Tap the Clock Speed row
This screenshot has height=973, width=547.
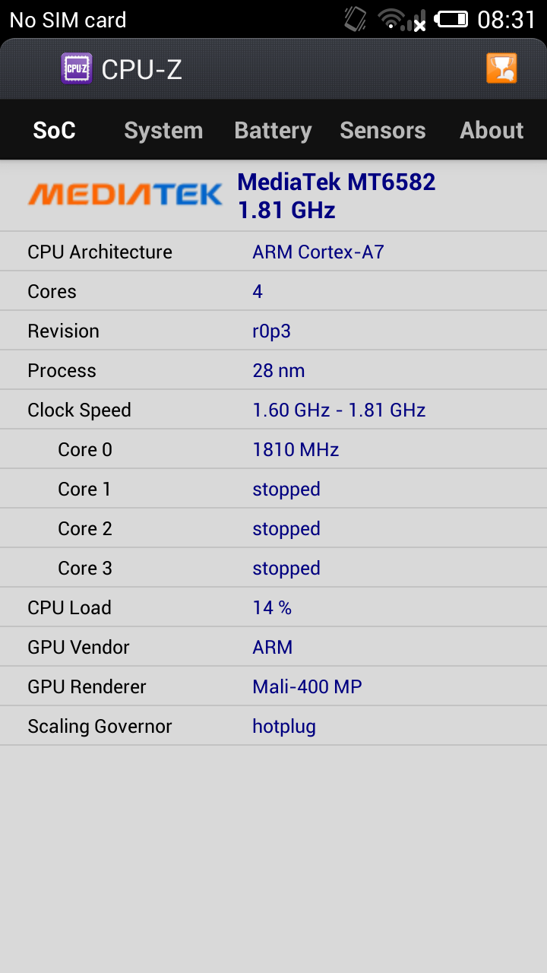click(273, 410)
